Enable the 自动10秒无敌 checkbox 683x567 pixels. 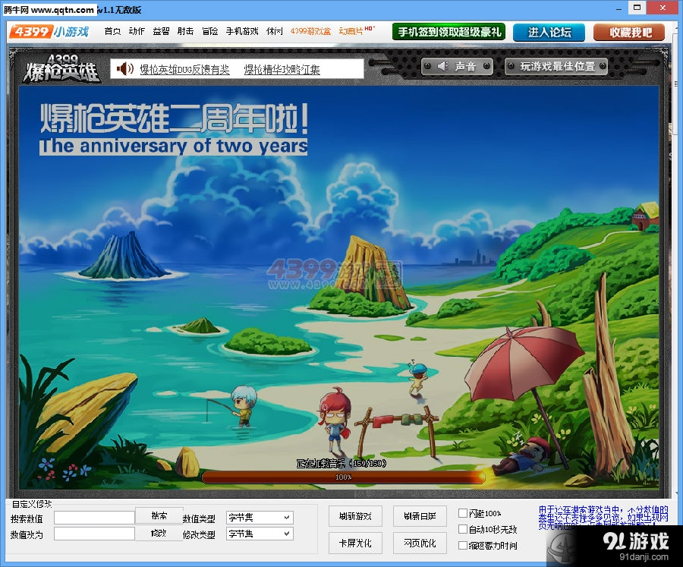point(463,530)
